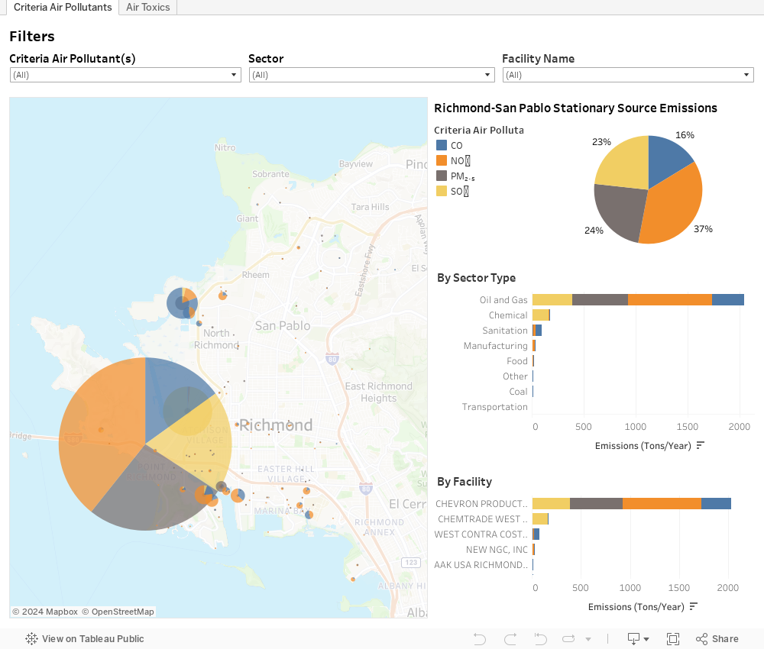
Task: Select the CHEMTRADE WEST .. facility label
Action: pos(482,519)
